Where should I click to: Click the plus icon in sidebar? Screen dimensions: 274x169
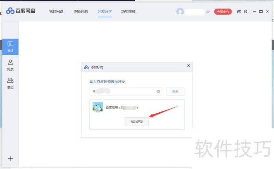[10, 158]
